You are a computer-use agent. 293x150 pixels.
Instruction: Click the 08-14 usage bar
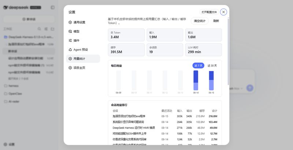click(196, 80)
